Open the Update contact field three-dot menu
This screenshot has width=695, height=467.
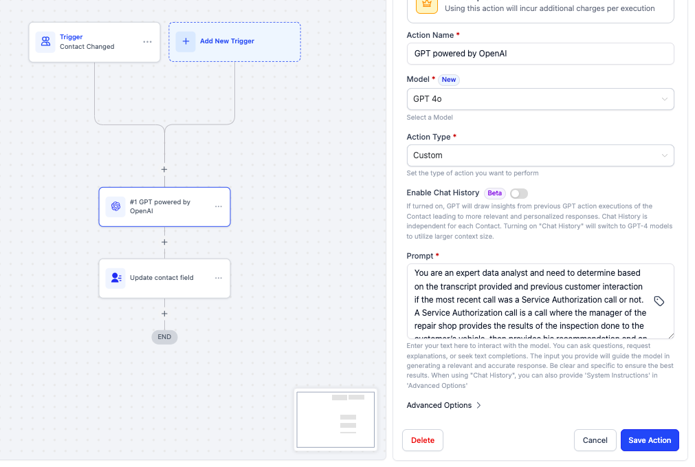tap(219, 278)
